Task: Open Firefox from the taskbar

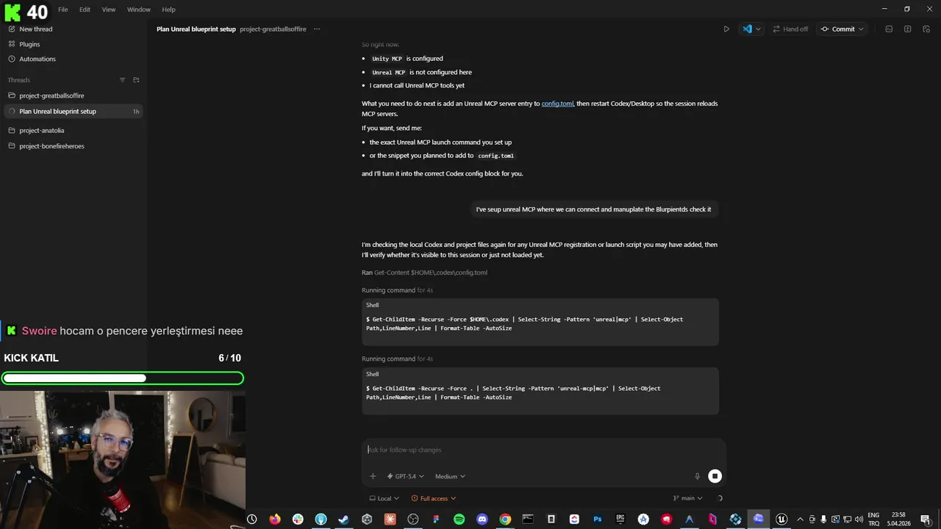Action: click(x=275, y=519)
